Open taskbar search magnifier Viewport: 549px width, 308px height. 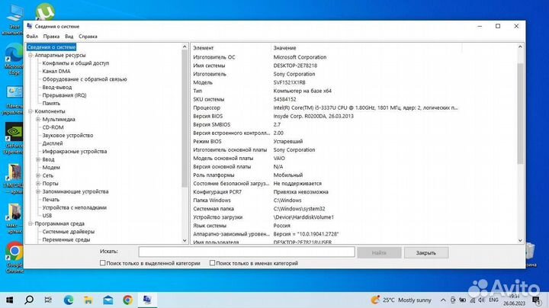[30, 300]
